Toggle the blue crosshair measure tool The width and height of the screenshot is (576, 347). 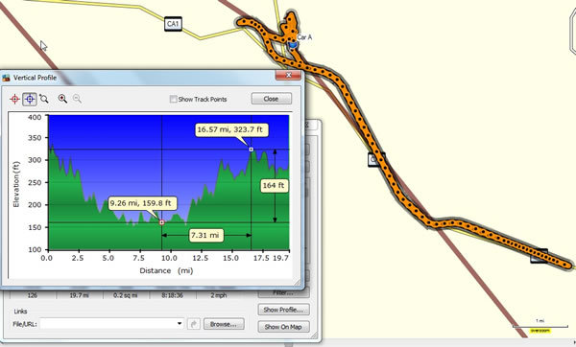30,99
